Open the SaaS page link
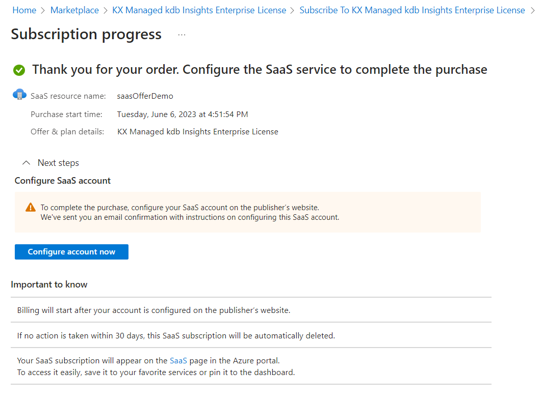The image size is (542, 401). (x=178, y=360)
